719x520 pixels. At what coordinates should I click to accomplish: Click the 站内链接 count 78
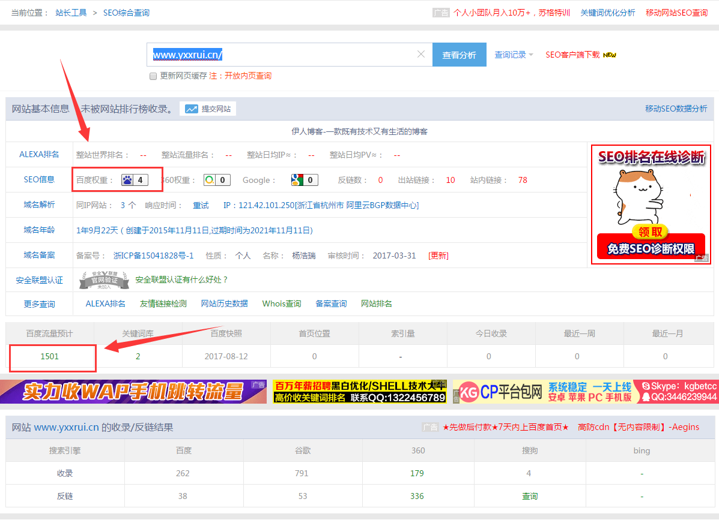(x=523, y=180)
